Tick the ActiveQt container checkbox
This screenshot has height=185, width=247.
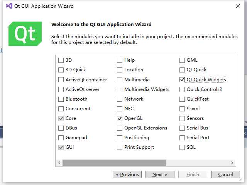point(61,80)
